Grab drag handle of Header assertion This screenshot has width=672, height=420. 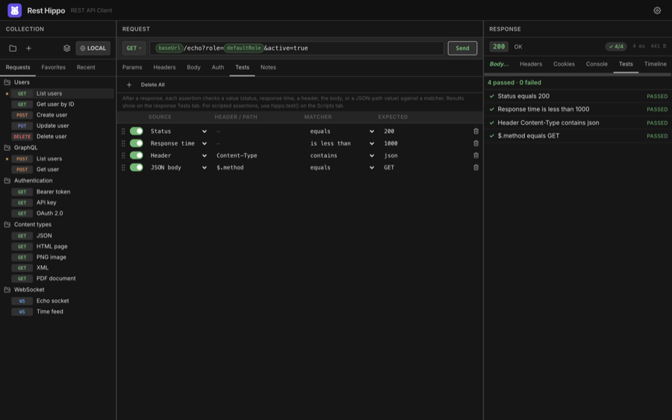coord(123,155)
